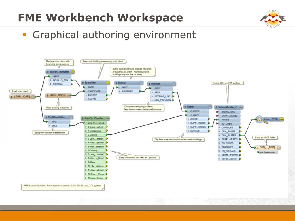Expand the DEM writer feature type
The width and height of the screenshot is (295, 221).
click(258, 148)
